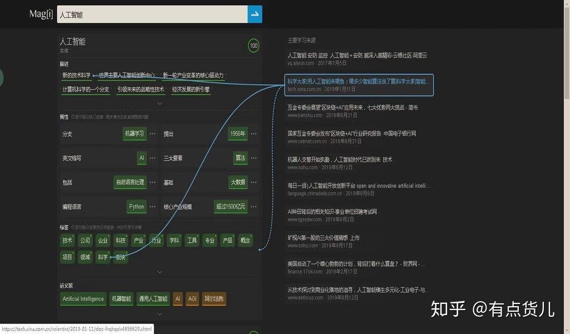Image resolution: width=570 pixels, height=334 pixels.
Task: Expand the 描述 section via chevron
Action: pos(160,102)
